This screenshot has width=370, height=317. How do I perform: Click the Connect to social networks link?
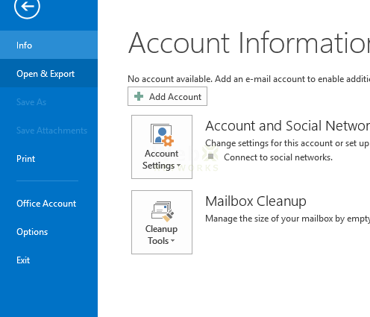tap(278, 157)
